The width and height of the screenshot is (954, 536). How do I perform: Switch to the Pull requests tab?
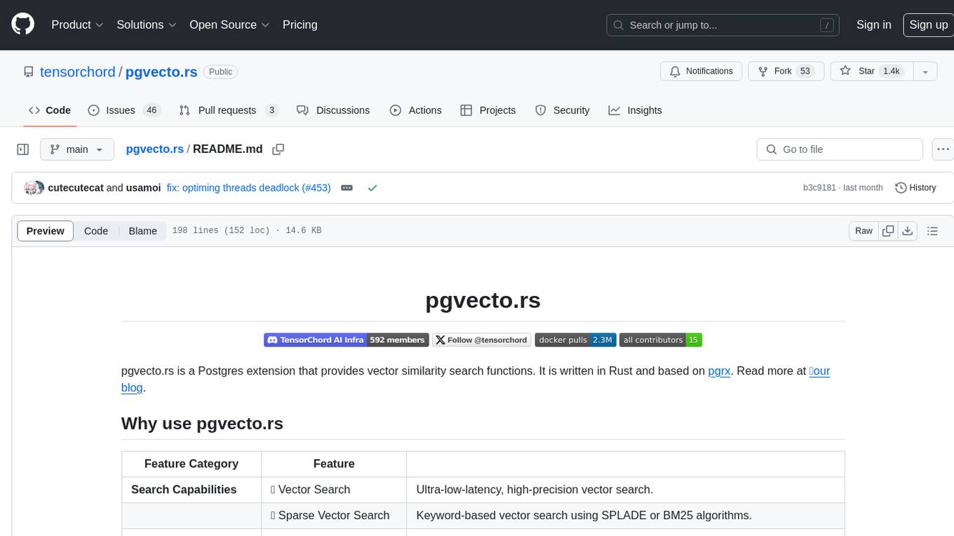(229, 110)
